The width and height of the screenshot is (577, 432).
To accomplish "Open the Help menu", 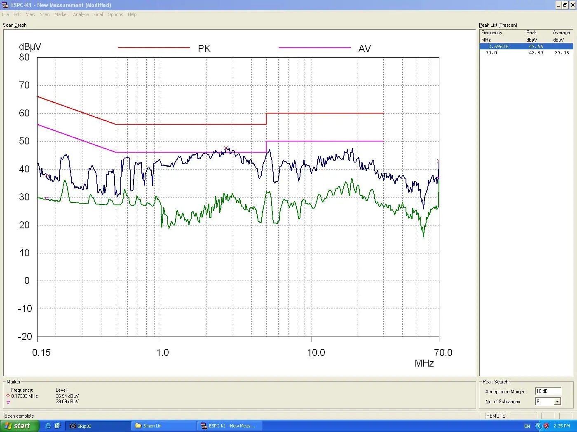I will (x=132, y=14).
